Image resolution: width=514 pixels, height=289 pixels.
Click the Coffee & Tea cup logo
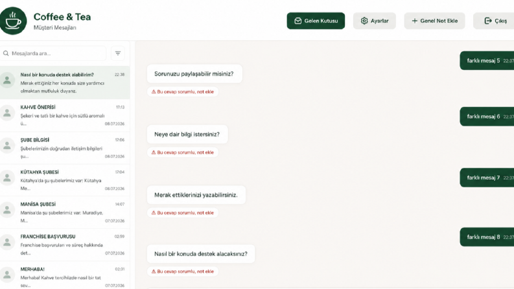13,21
